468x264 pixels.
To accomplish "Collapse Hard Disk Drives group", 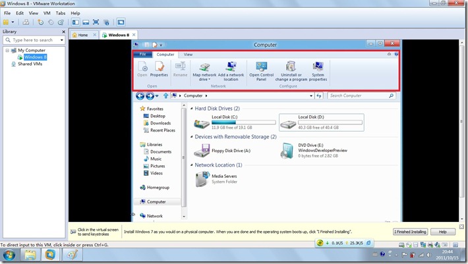I will 192,109.
